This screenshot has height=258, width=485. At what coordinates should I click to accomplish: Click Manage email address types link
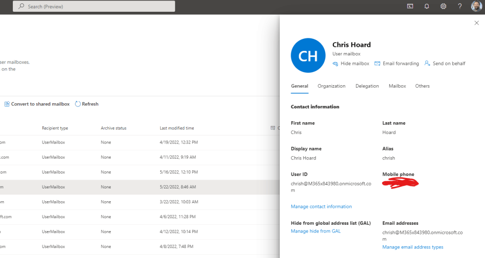[x=413, y=247]
